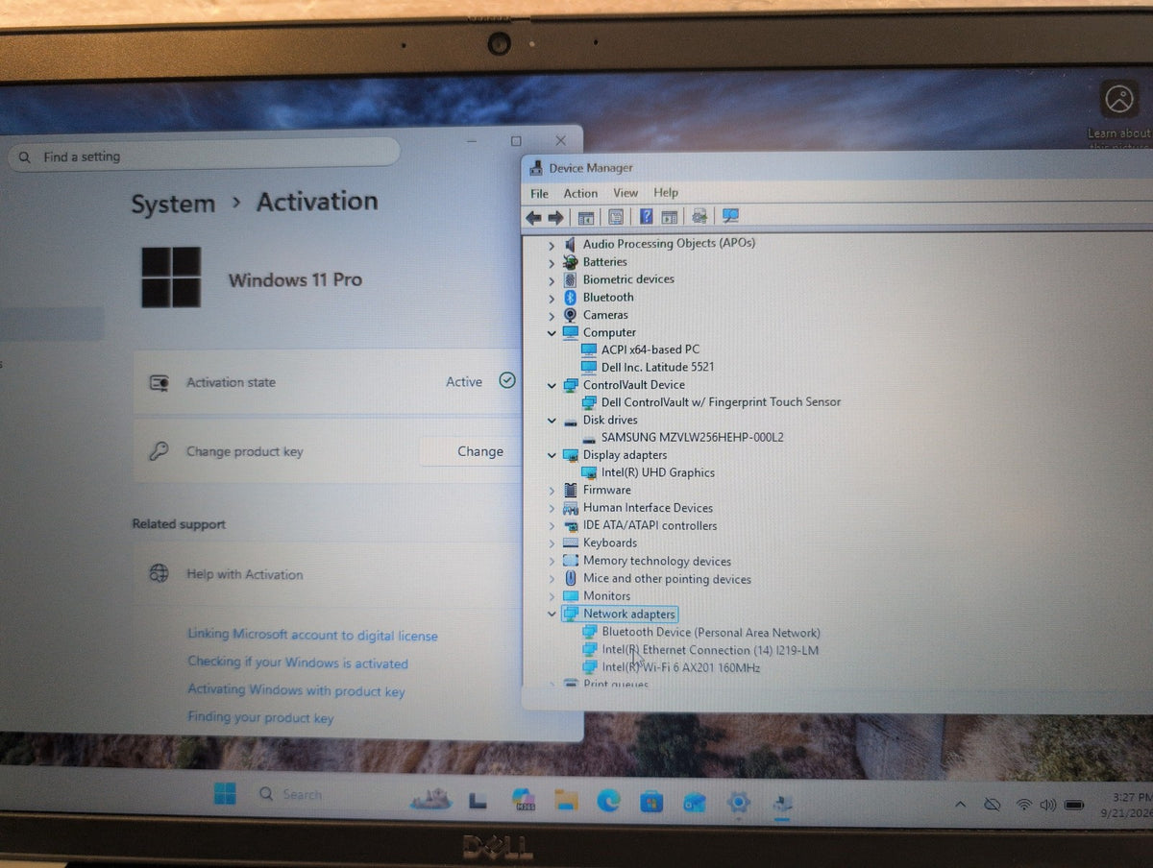Image resolution: width=1153 pixels, height=868 pixels.
Task: Expand the Biometric devices node
Action: click(x=552, y=279)
